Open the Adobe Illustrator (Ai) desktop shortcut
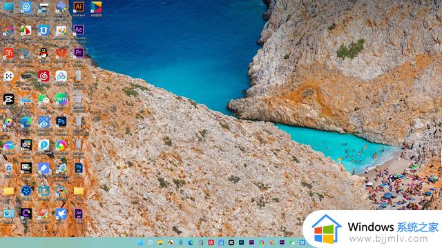 click(x=78, y=7)
